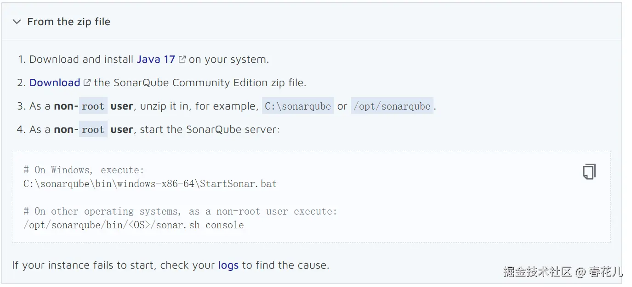Click the highlighted root code in step 3
Screen dimensions: 632x287
coord(93,106)
